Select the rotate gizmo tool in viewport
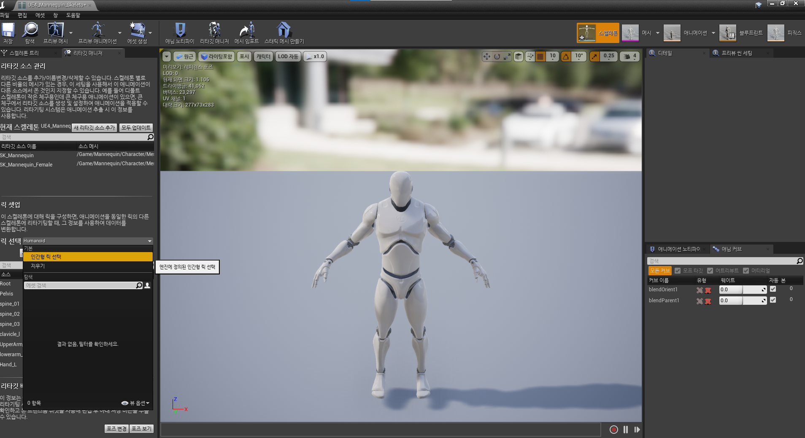 click(x=497, y=56)
